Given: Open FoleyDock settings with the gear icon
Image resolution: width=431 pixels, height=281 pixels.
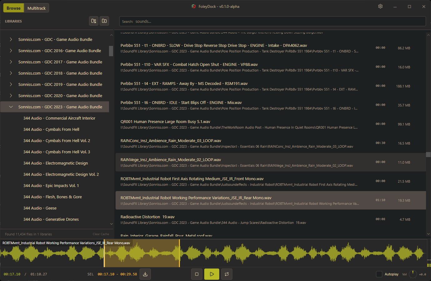Looking at the screenshot, I should pyautogui.click(x=380, y=7).
